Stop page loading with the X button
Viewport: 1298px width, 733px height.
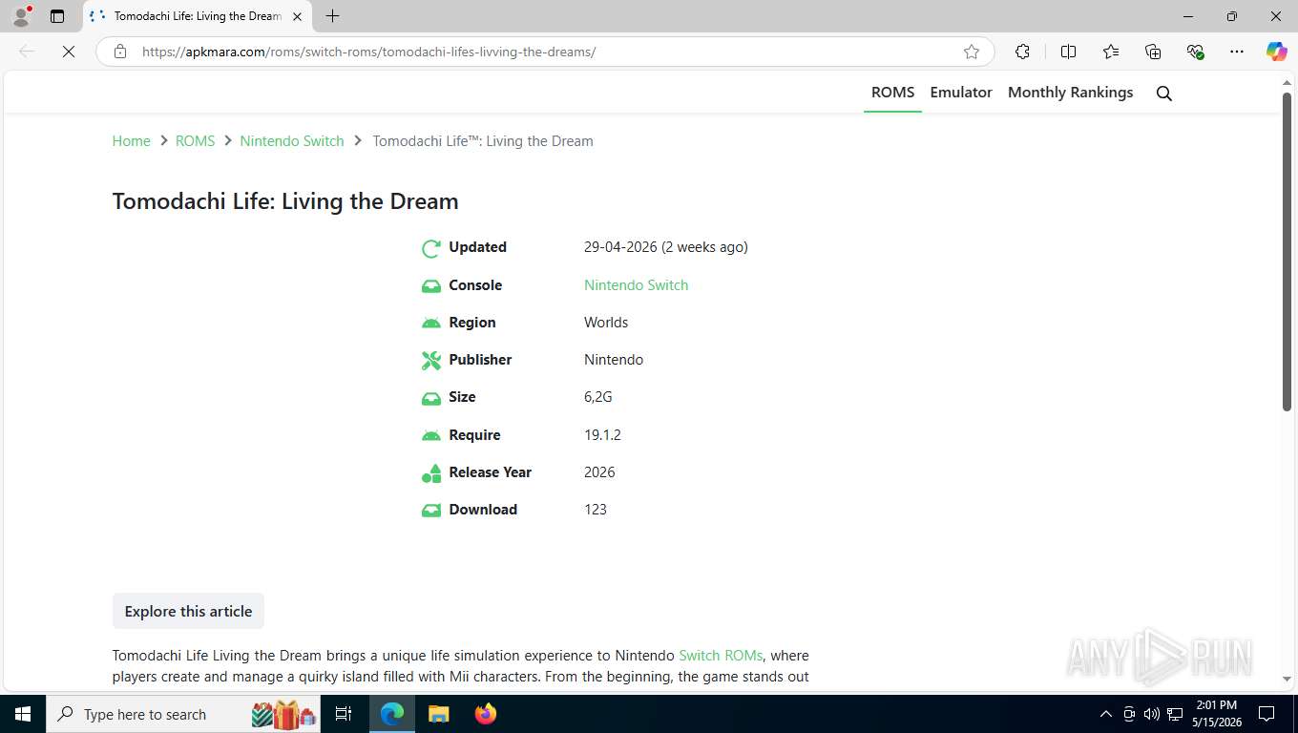pos(69,52)
